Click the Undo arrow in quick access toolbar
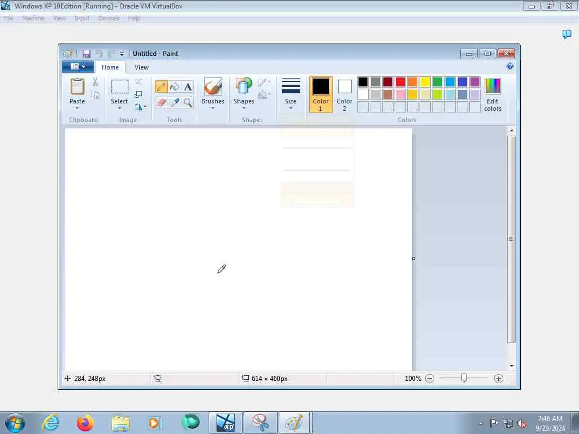This screenshot has width=579, height=434. pyautogui.click(x=98, y=54)
